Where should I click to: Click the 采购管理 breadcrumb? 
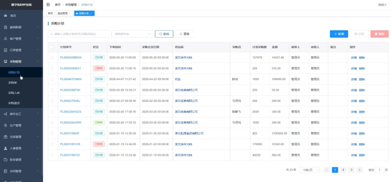[x=70, y=4]
